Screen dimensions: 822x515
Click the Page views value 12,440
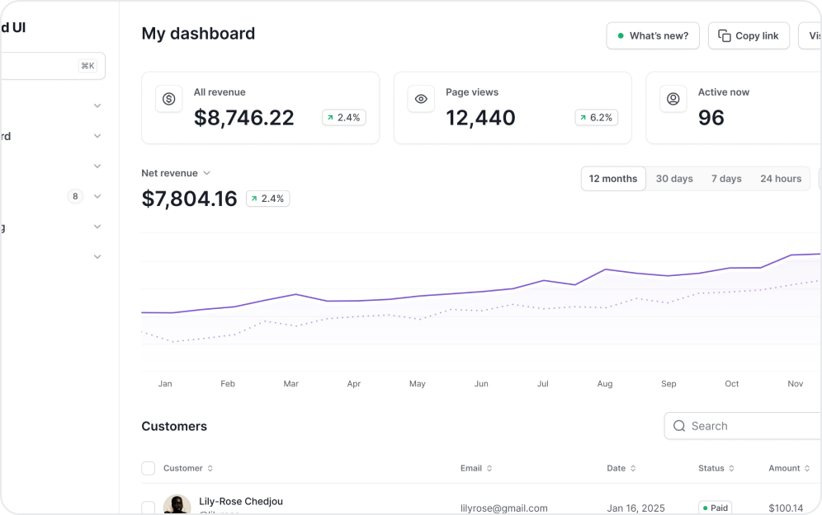click(x=480, y=118)
